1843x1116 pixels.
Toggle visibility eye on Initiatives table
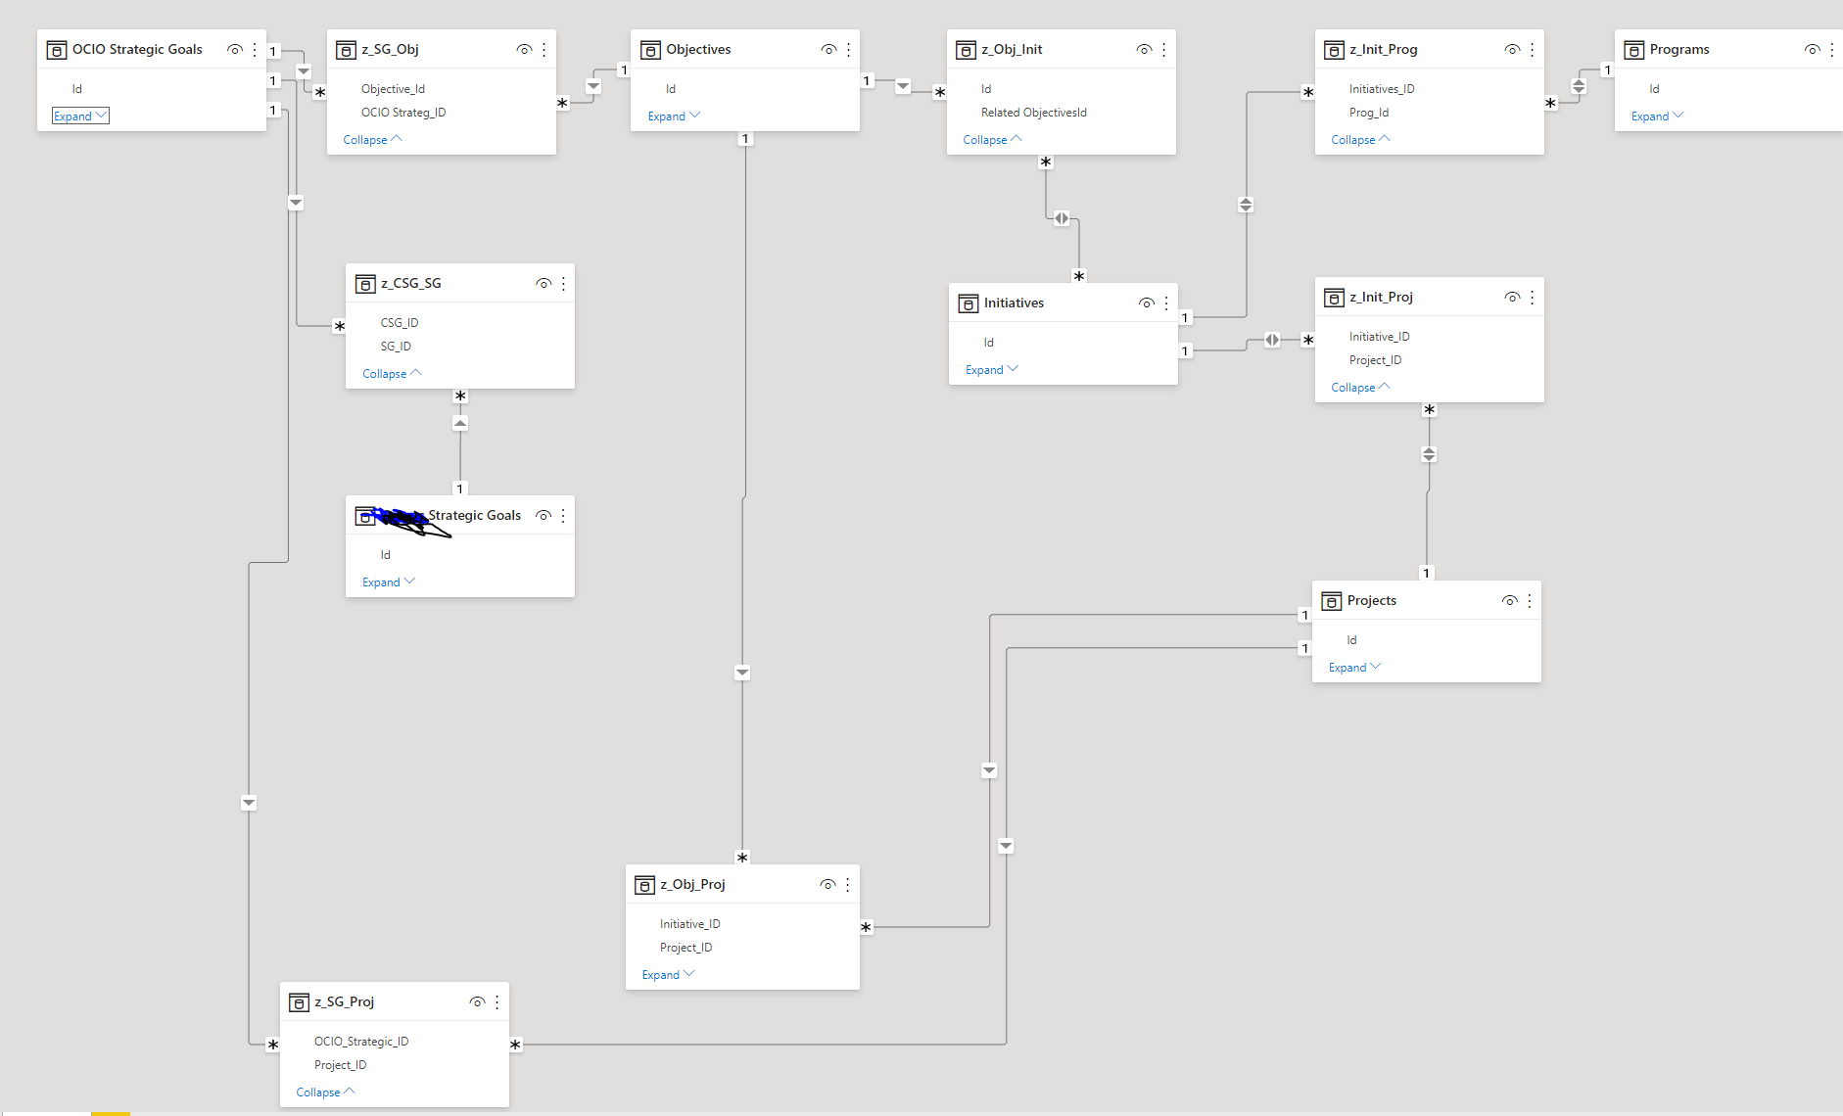click(x=1146, y=303)
